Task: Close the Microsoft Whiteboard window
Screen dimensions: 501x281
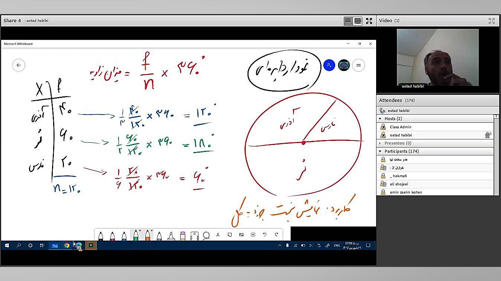Action: [x=371, y=44]
